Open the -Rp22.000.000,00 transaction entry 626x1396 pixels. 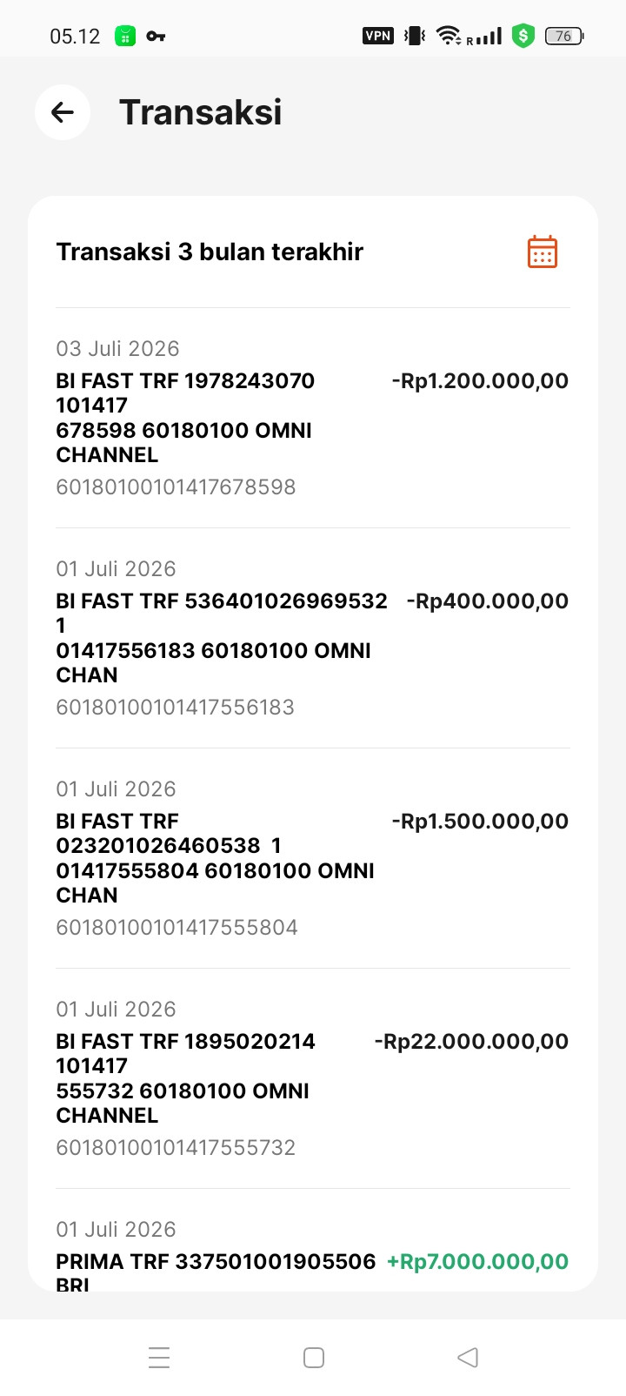pos(313,1078)
